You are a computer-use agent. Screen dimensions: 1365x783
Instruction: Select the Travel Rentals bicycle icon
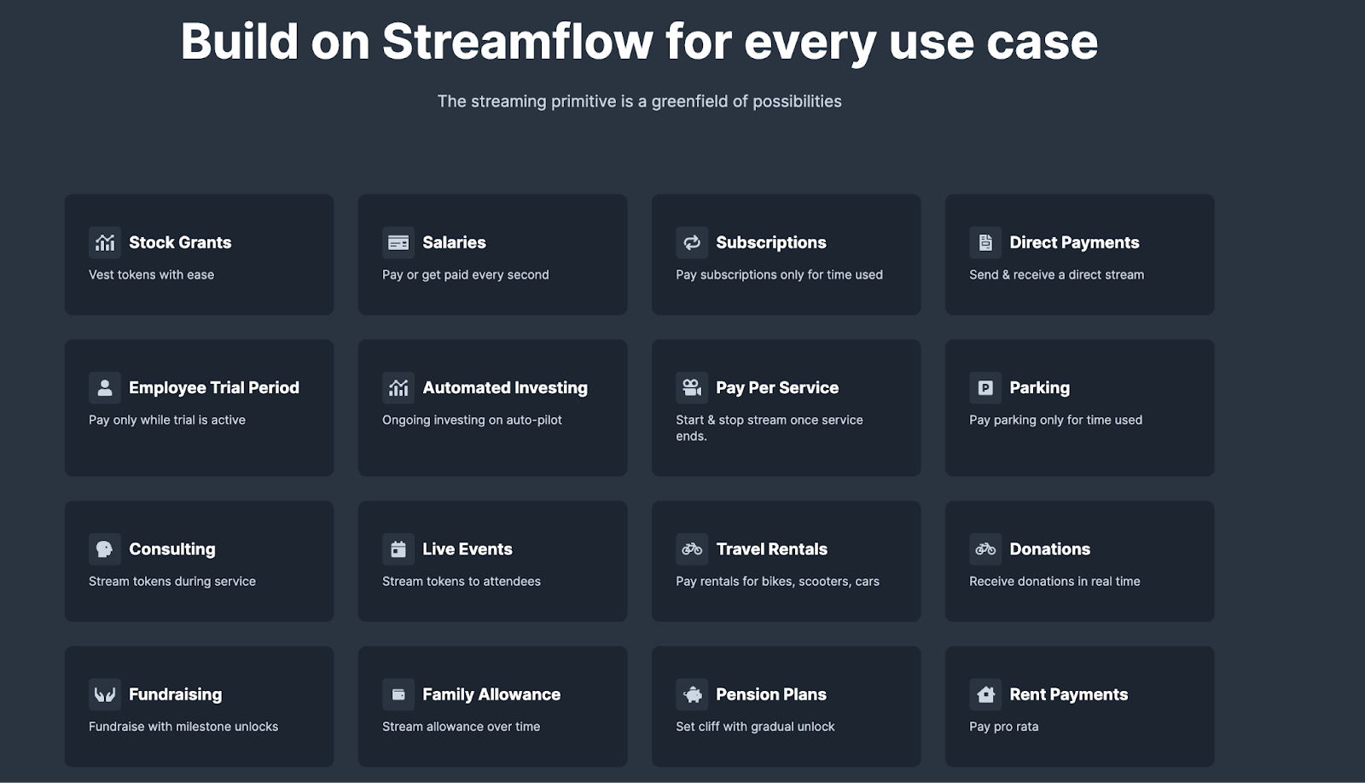click(x=692, y=549)
